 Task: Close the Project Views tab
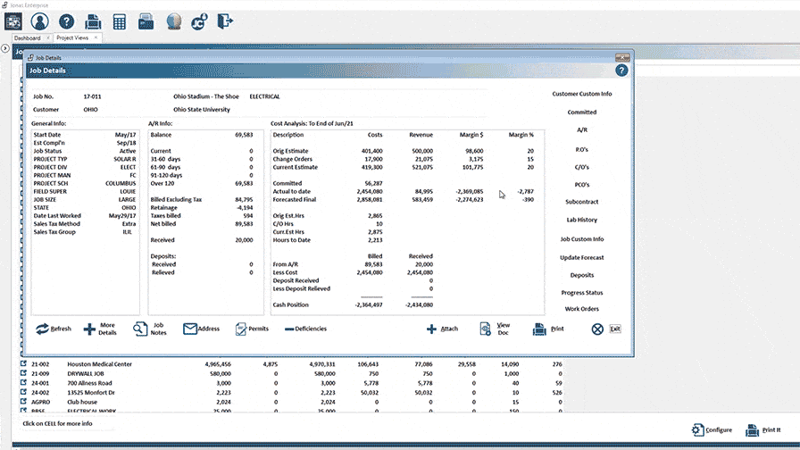click(96, 37)
